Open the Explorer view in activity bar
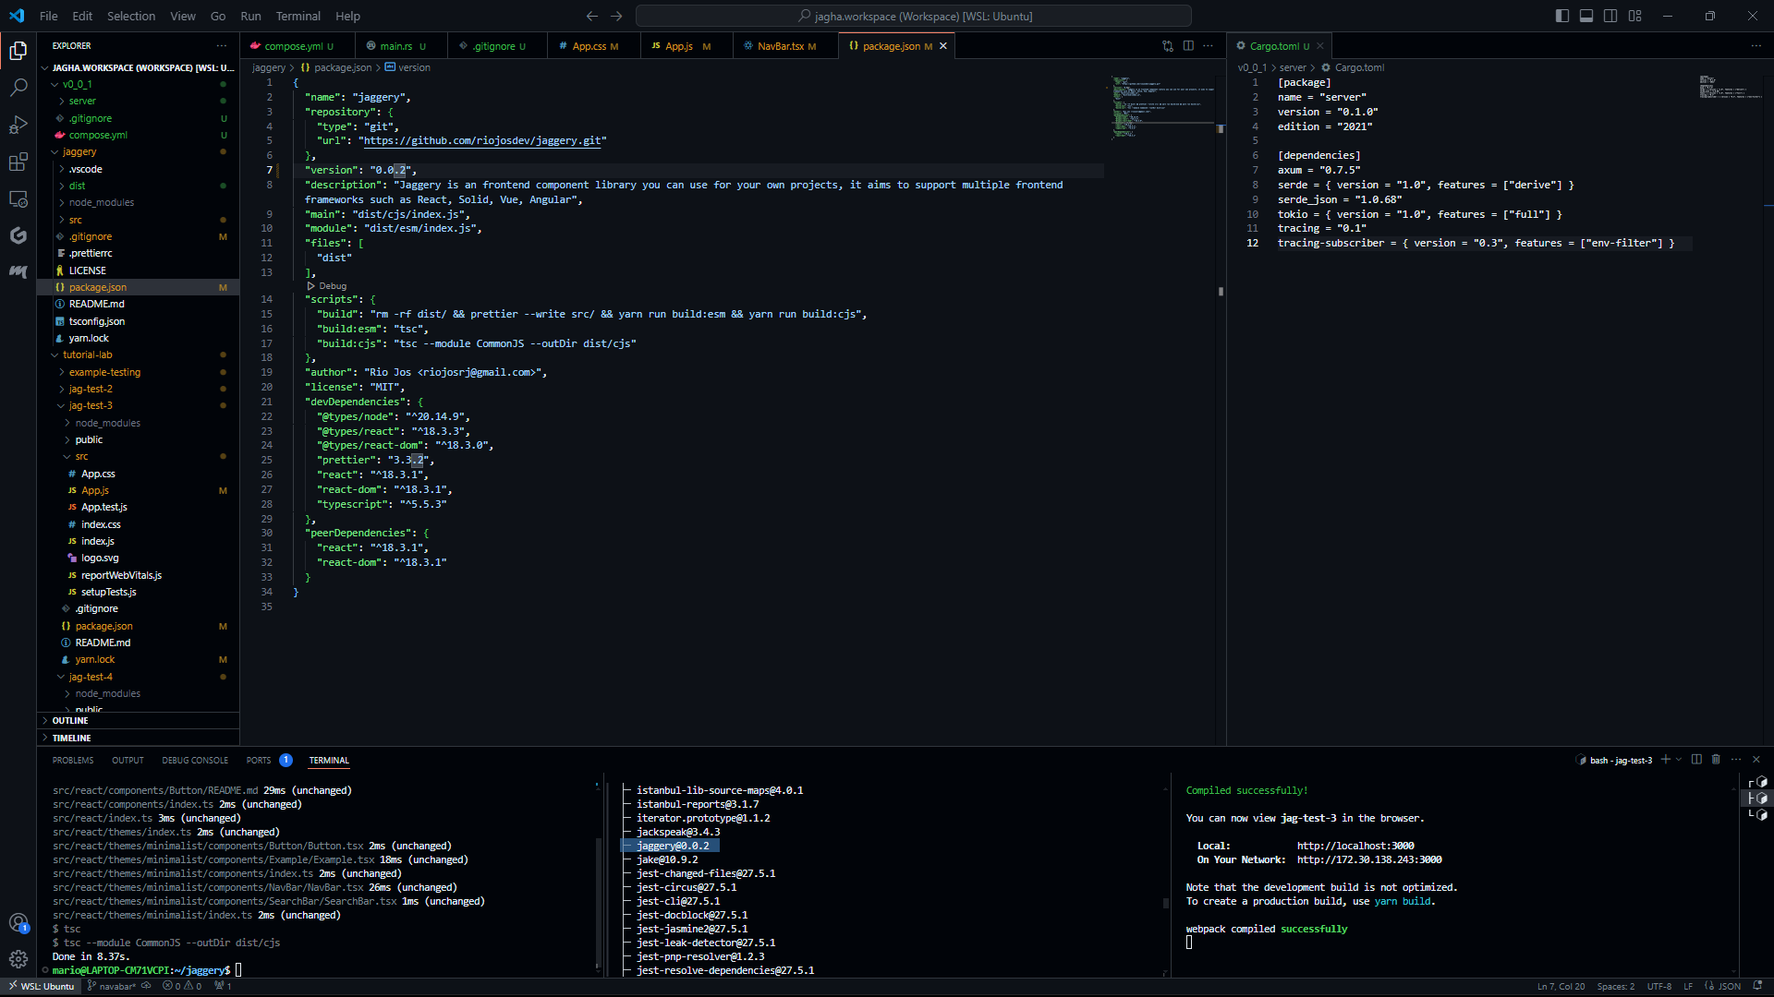Viewport: 1774px width, 997px height. coord(18,51)
